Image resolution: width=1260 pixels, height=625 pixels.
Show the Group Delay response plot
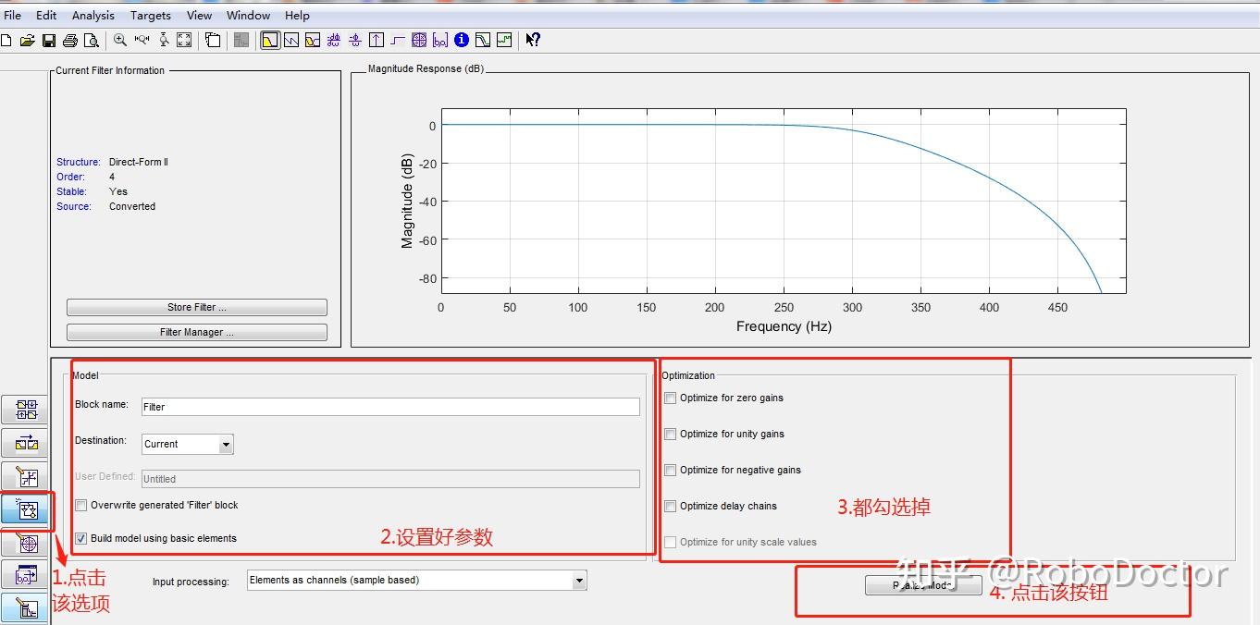click(333, 40)
